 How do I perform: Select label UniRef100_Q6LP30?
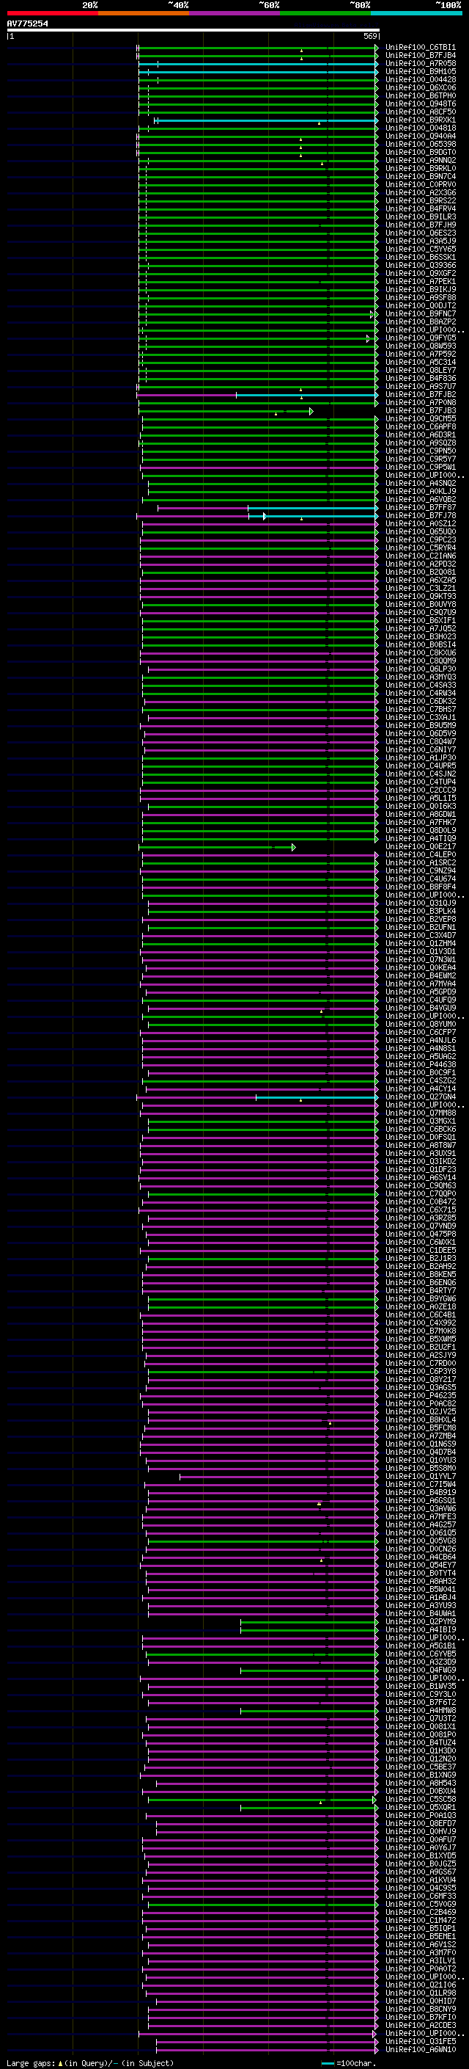coord(421,669)
